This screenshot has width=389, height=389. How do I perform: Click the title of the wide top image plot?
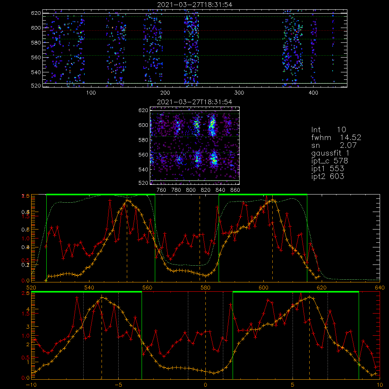pos(194,5)
